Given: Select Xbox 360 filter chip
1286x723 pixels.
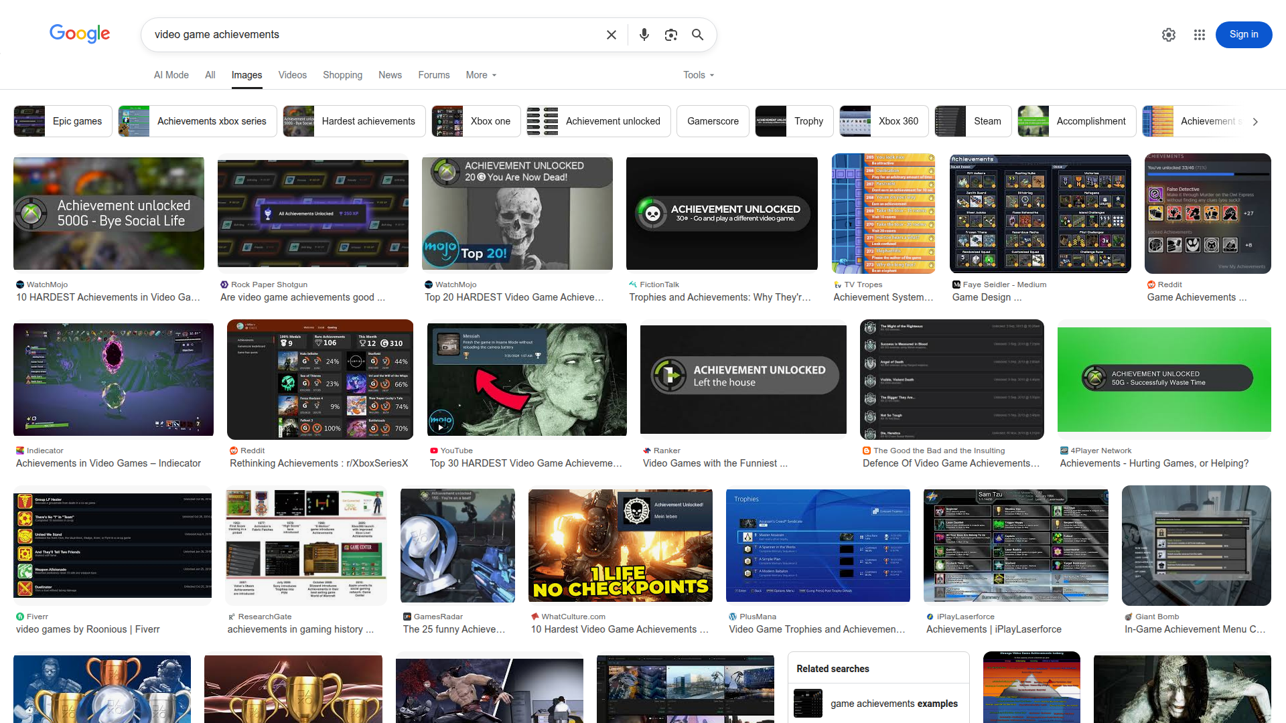Looking at the screenshot, I should [884, 121].
